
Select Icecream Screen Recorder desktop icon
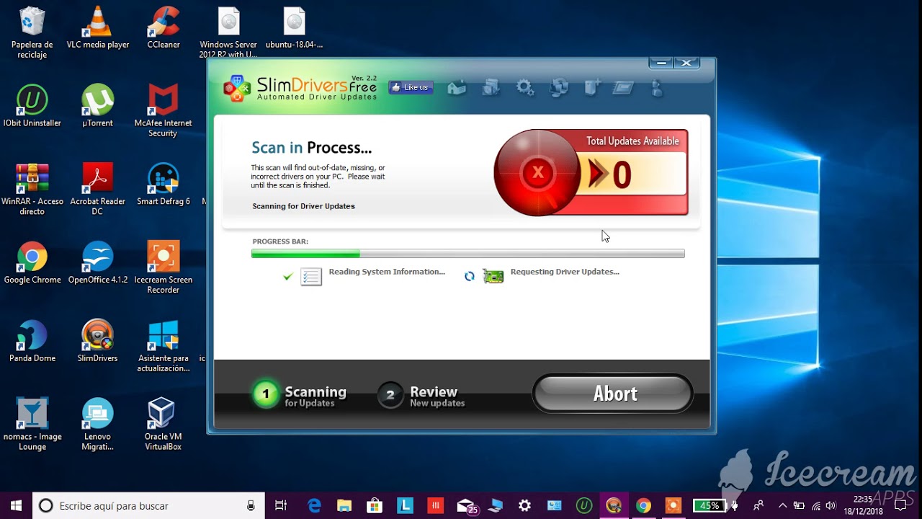(x=164, y=267)
